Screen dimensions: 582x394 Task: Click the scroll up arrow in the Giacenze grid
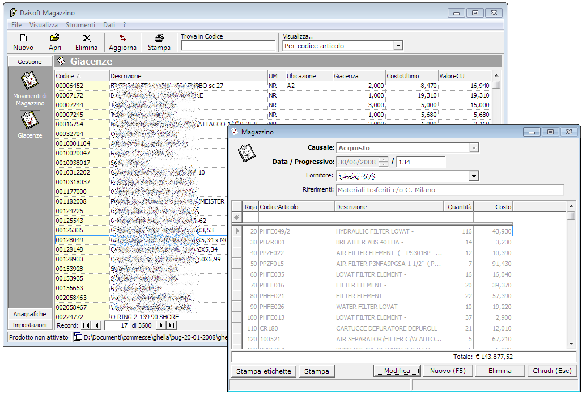[x=496, y=75]
